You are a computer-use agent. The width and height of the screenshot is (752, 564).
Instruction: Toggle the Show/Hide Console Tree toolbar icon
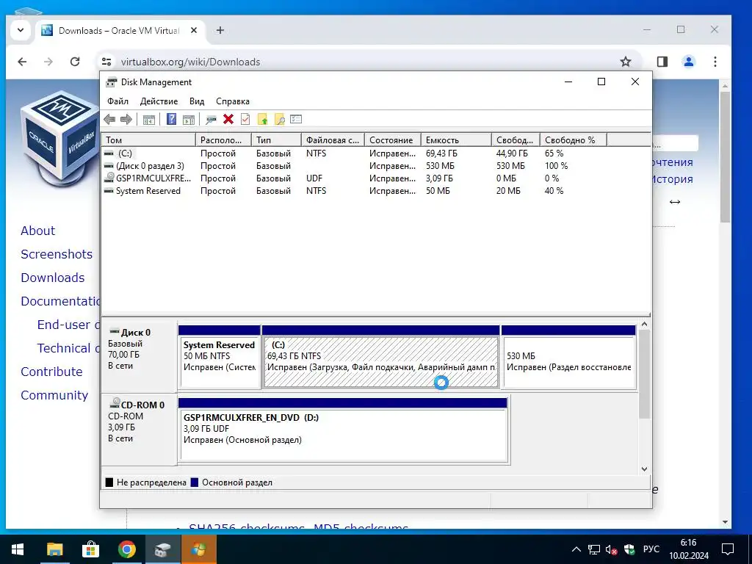(149, 120)
